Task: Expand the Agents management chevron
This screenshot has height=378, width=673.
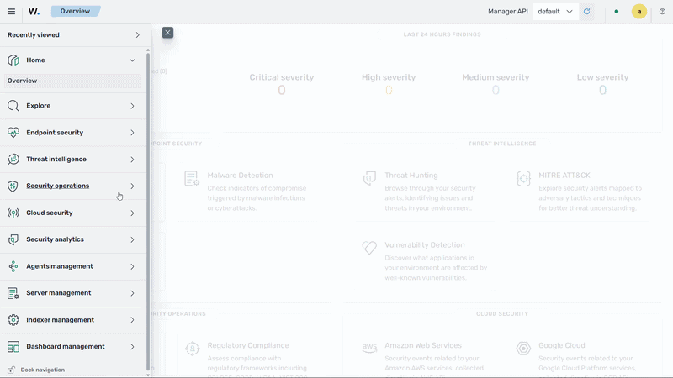Action: pyautogui.click(x=132, y=266)
